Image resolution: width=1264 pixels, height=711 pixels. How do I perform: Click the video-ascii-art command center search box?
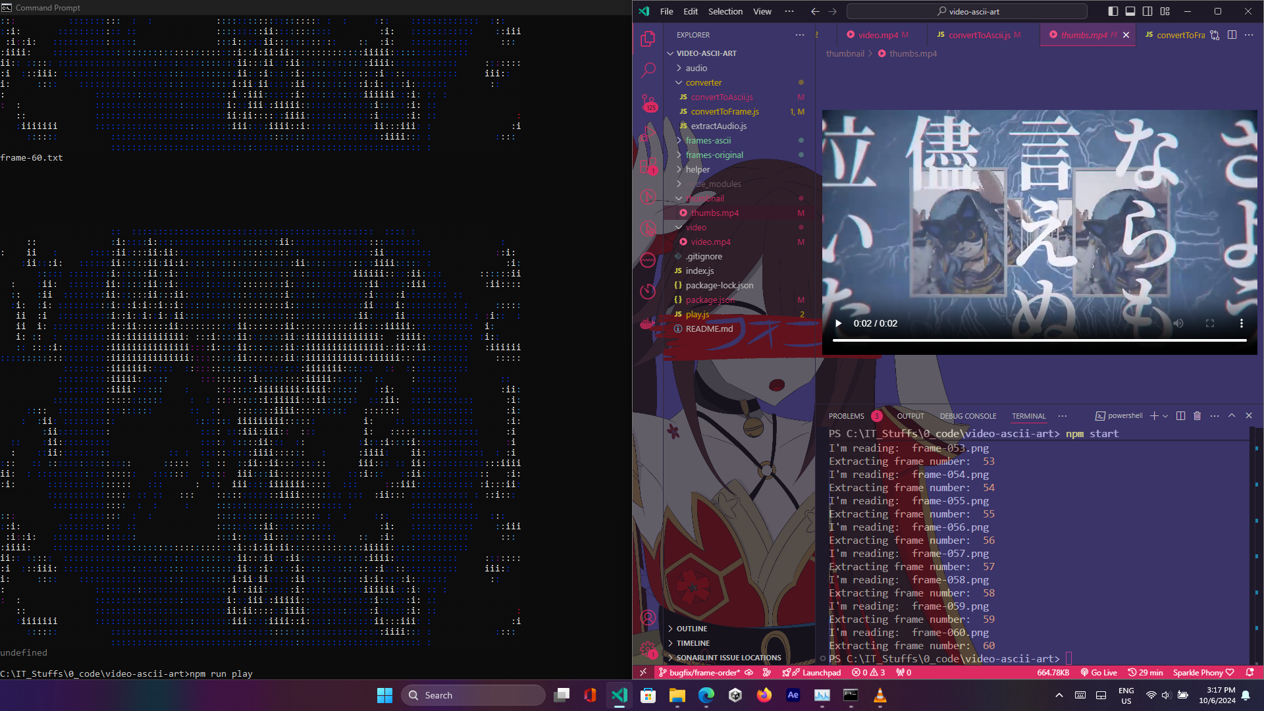[x=966, y=11]
